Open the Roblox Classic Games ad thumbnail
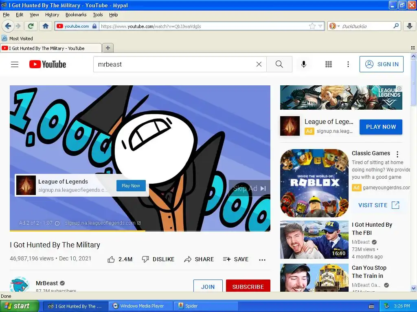This screenshot has width=417, height=312. click(x=314, y=183)
